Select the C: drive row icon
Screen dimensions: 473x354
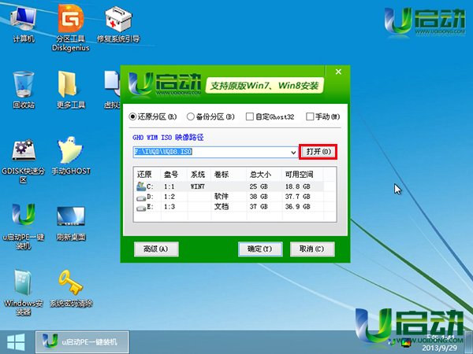click(x=141, y=186)
